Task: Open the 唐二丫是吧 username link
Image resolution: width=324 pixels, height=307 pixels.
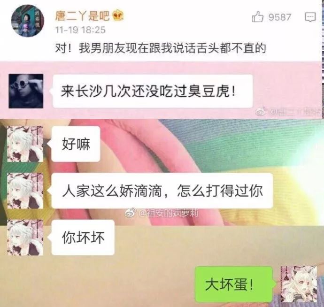Action: point(82,16)
